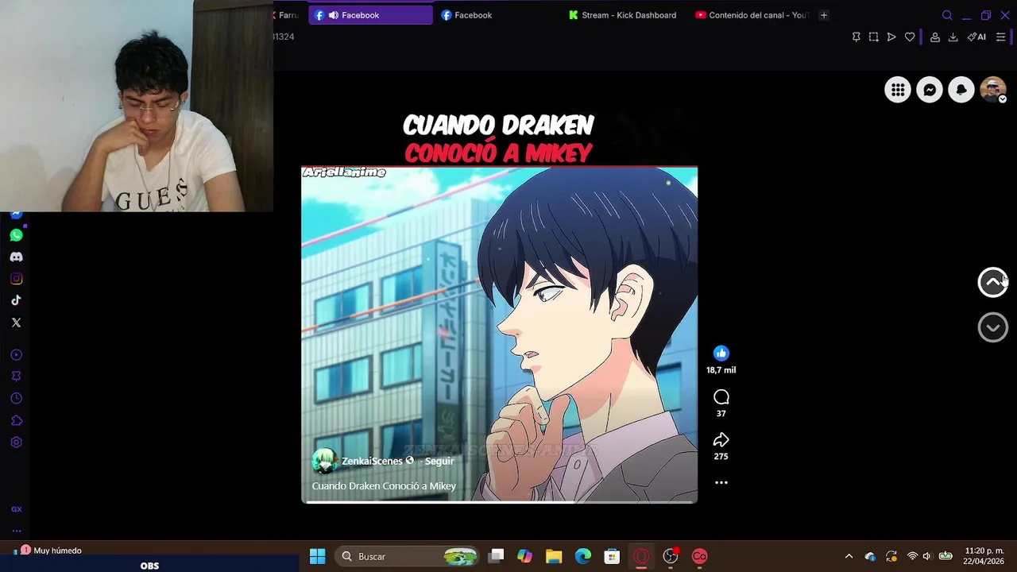This screenshot has height=572, width=1017.
Task: Open the Aria AI toolbar button
Action: 976,37
